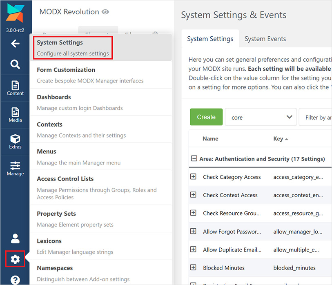Expand the Blocked Minutes setting
332x285 pixels.
[194, 267]
